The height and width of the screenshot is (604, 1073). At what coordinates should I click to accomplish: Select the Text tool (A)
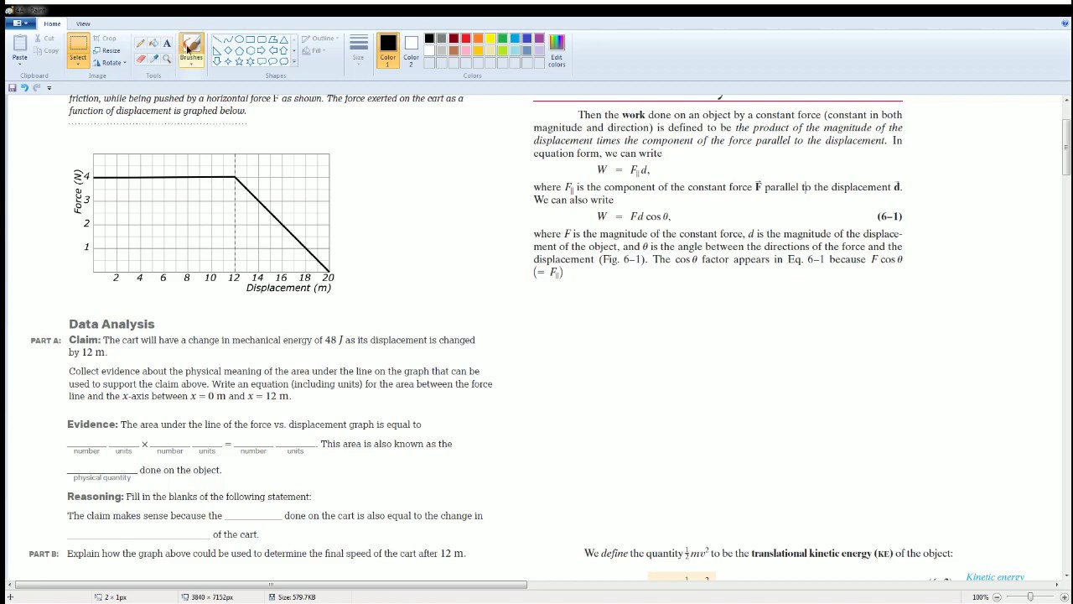click(x=167, y=43)
